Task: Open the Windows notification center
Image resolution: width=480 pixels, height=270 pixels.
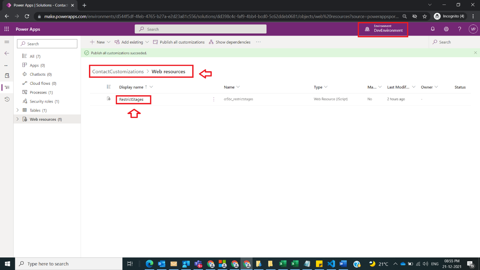Action: tap(471, 264)
